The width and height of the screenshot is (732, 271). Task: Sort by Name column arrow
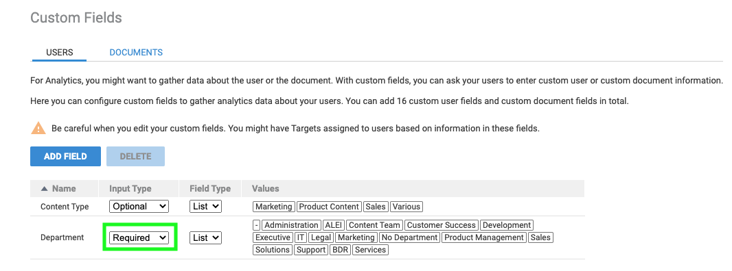(x=45, y=189)
